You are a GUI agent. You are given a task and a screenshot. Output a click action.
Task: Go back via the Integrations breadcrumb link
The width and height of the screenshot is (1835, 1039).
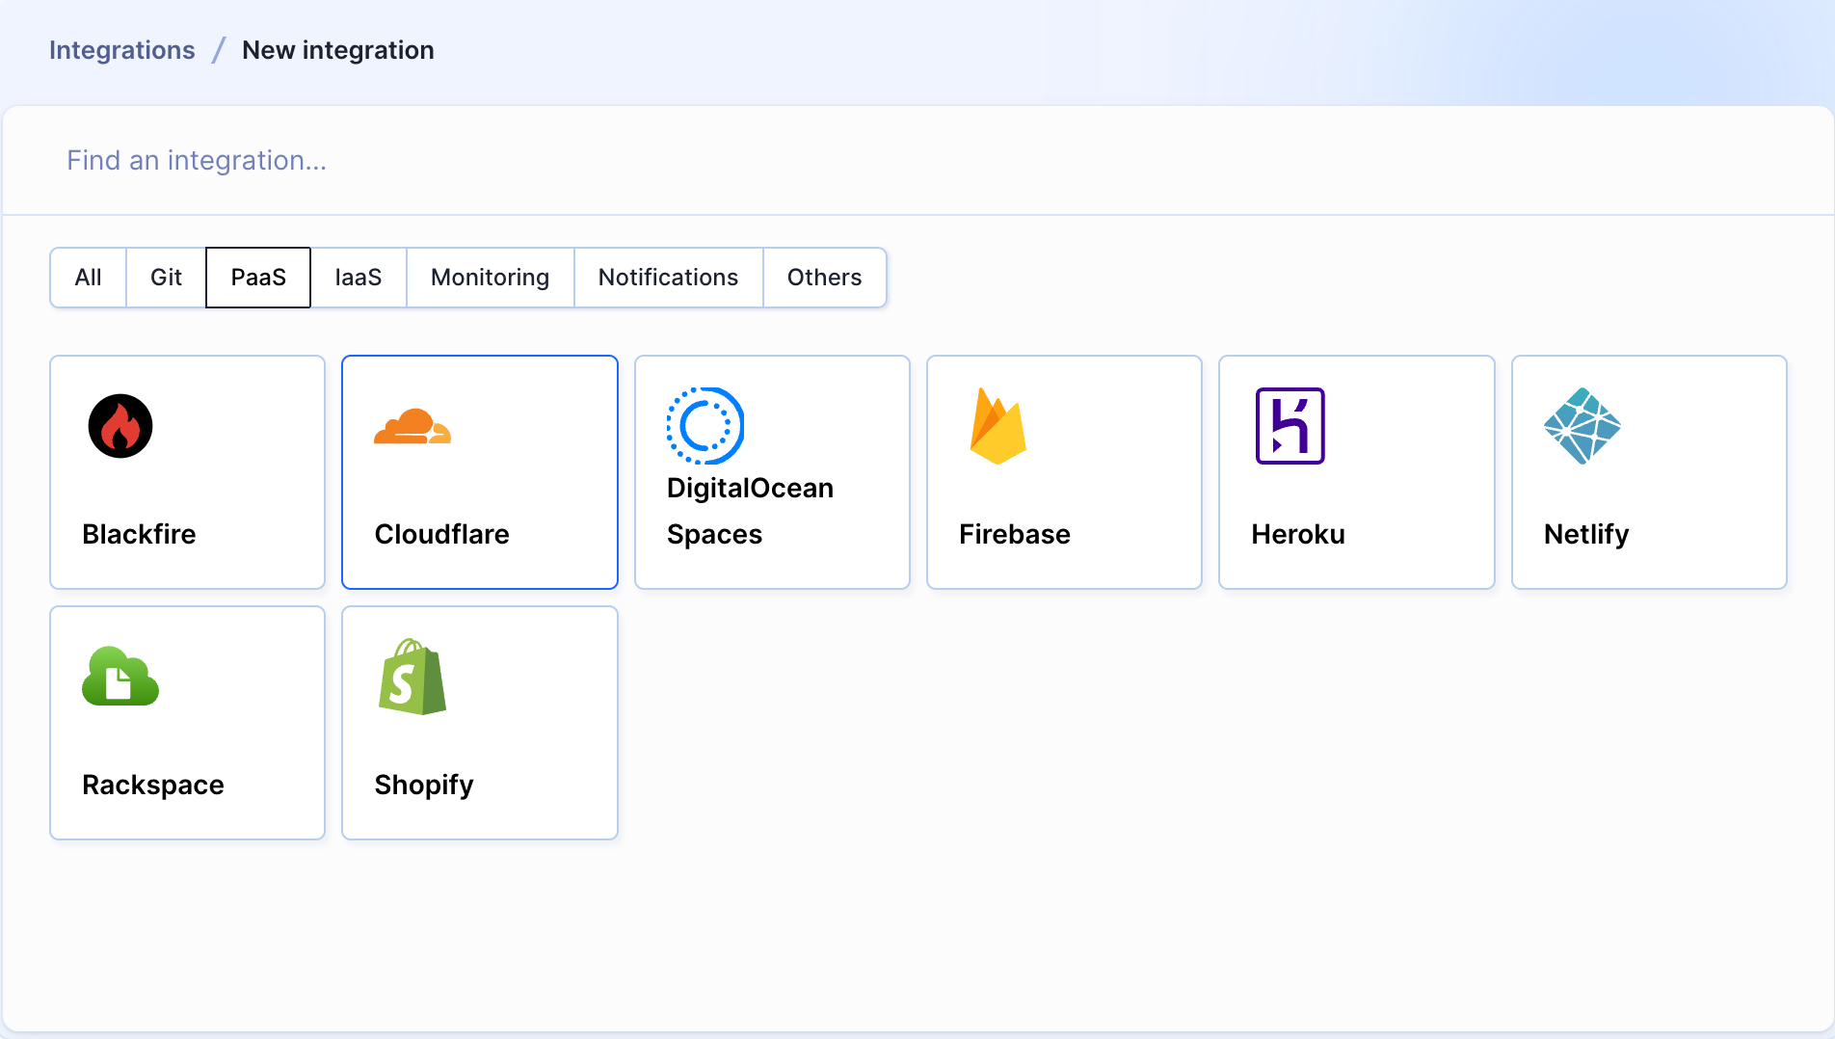(x=122, y=50)
